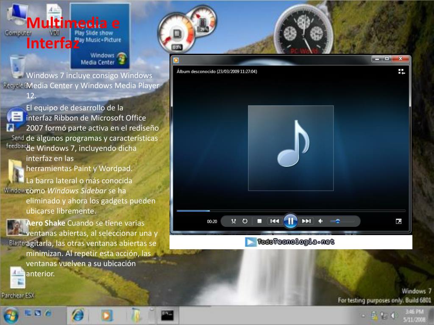This screenshot has width=434, height=325.
Task: Click the large CPU meter gadget dial
Action: click(x=176, y=33)
